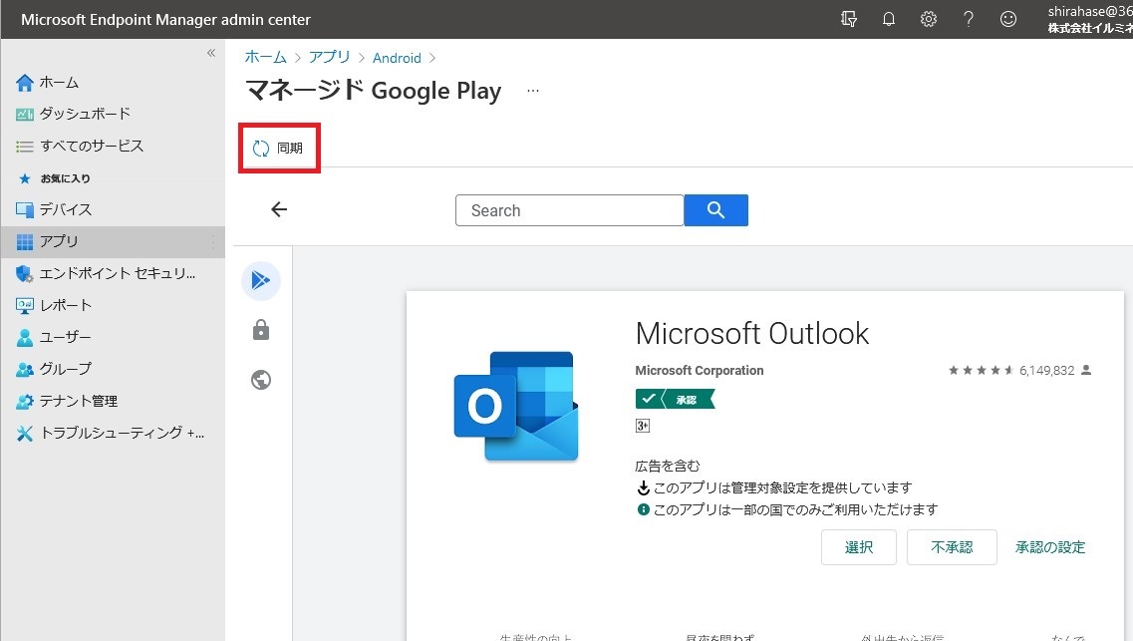The image size is (1133, 641).
Task: Open the more options ellipsis beside title
Action: (532, 91)
